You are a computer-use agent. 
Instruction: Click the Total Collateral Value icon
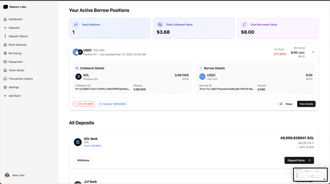tap(160, 24)
